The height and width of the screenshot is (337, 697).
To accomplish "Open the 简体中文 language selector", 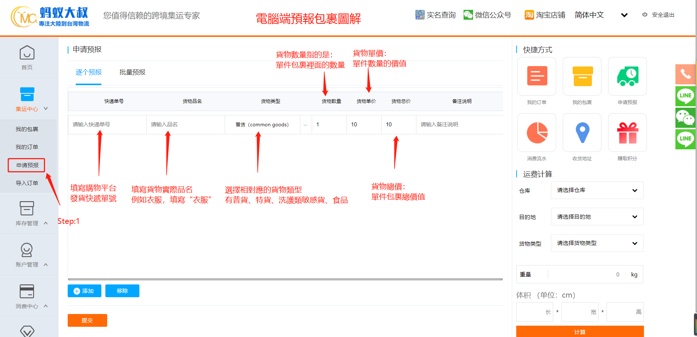I will [600, 15].
